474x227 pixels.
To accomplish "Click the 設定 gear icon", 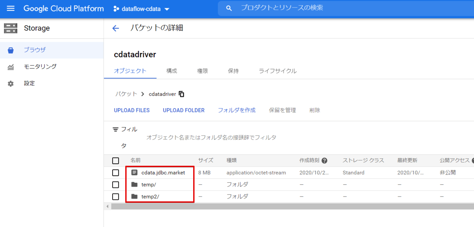I will (11, 84).
